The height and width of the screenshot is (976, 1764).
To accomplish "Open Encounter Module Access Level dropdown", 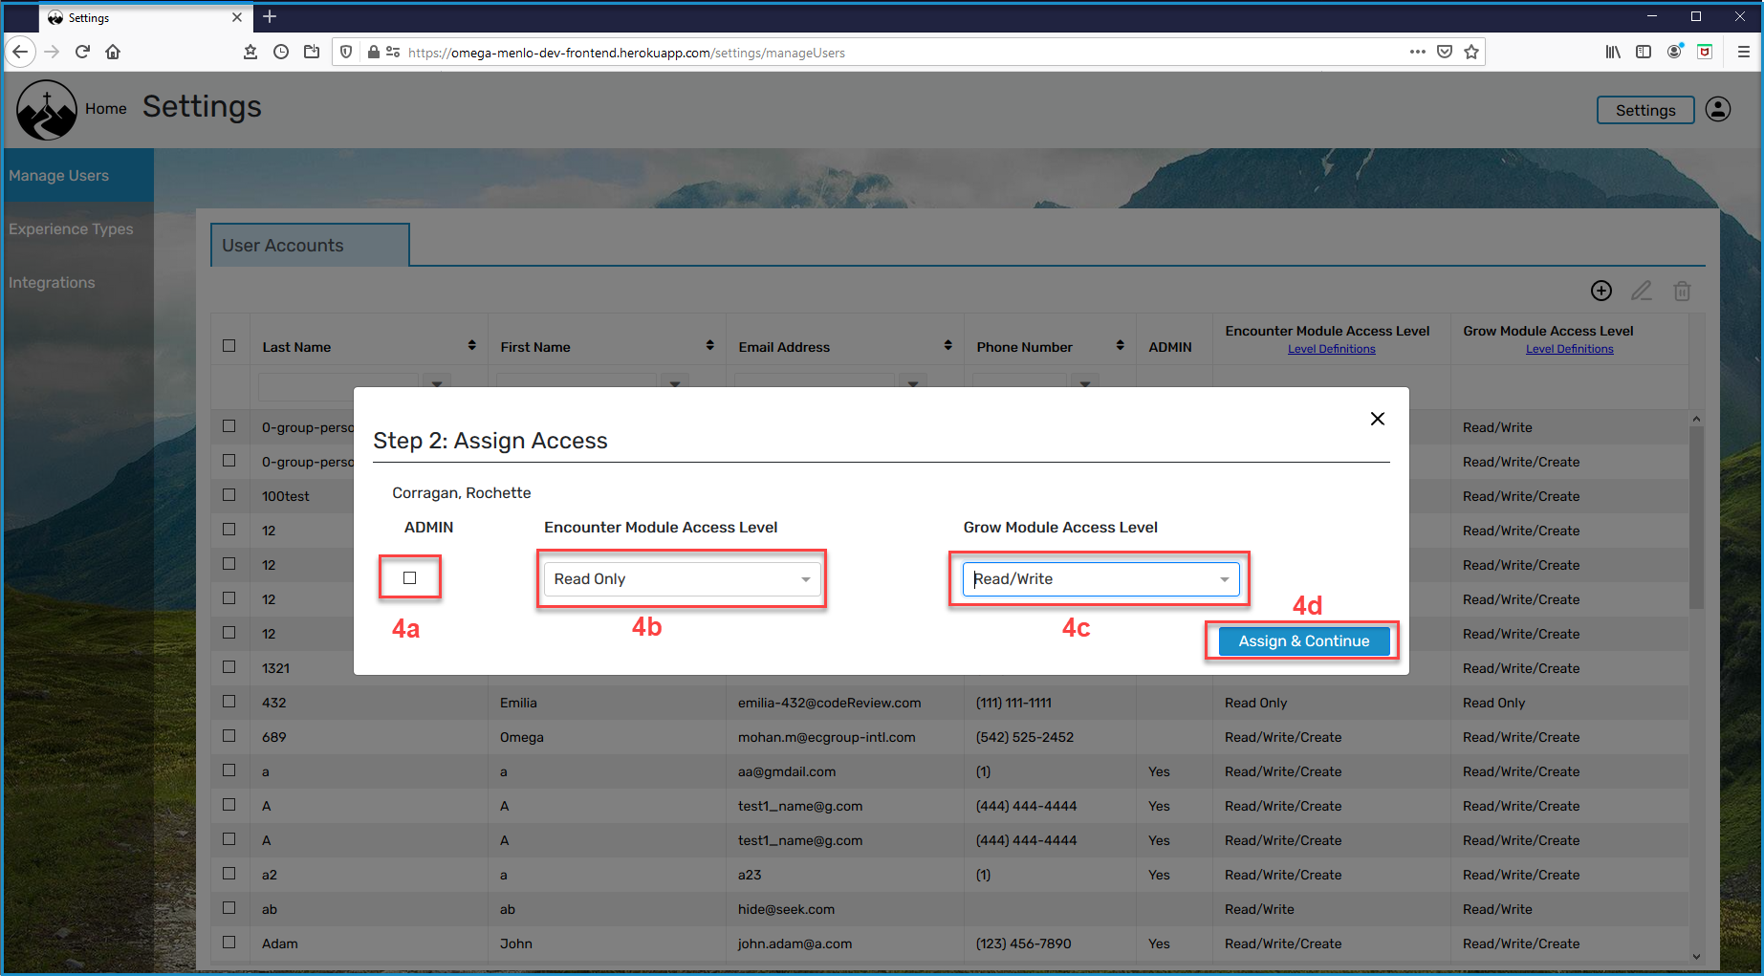I will 682,579.
